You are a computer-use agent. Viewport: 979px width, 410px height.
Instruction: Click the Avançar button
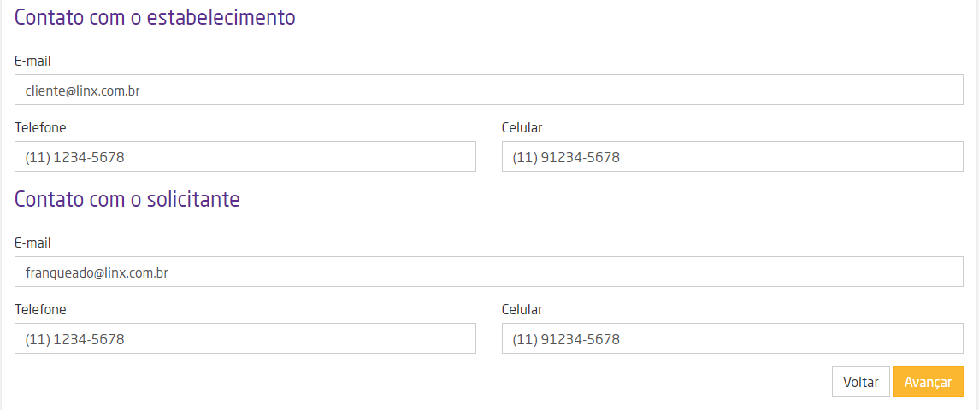[928, 382]
